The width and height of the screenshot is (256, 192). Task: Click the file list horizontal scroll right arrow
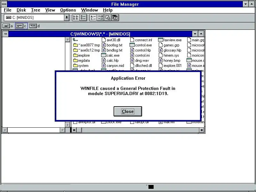202,130
